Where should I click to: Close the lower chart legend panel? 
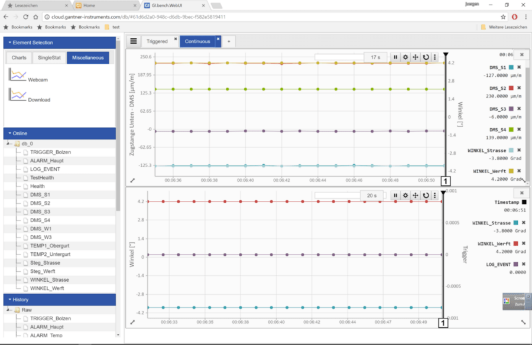click(522, 193)
